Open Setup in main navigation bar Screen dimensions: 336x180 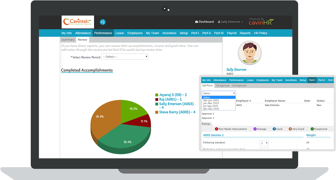click(184, 33)
